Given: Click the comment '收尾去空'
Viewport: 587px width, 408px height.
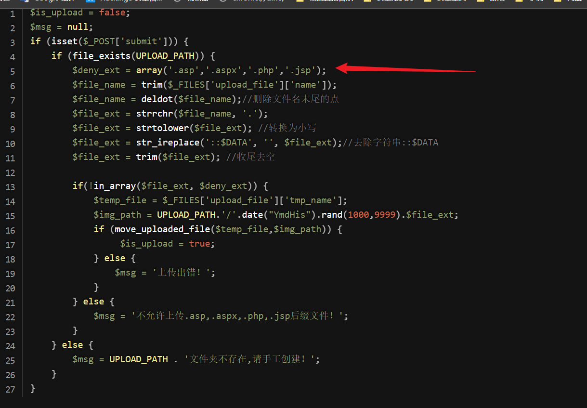Looking at the screenshot, I should coord(255,157).
